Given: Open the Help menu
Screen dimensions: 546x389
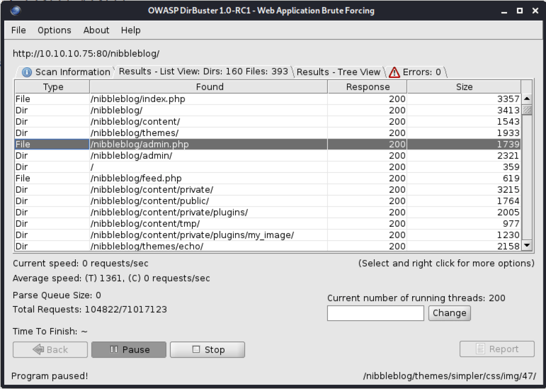Looking at the screenshot, I should pos(131,30).
